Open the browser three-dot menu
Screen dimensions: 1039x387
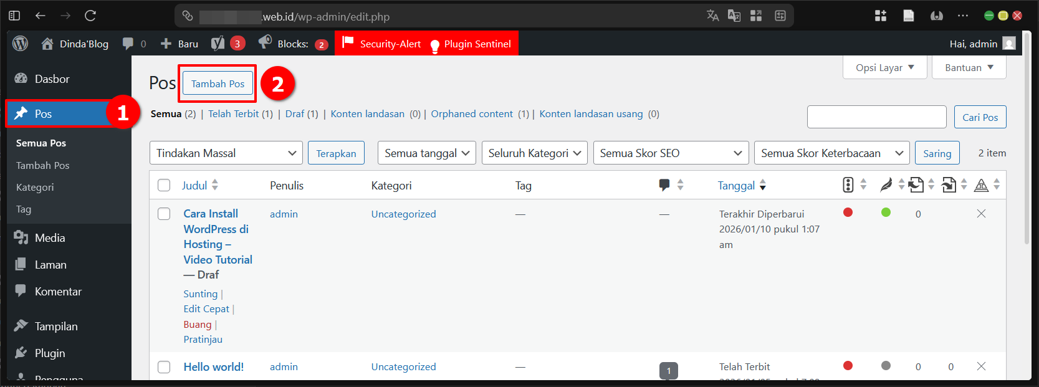963,16
